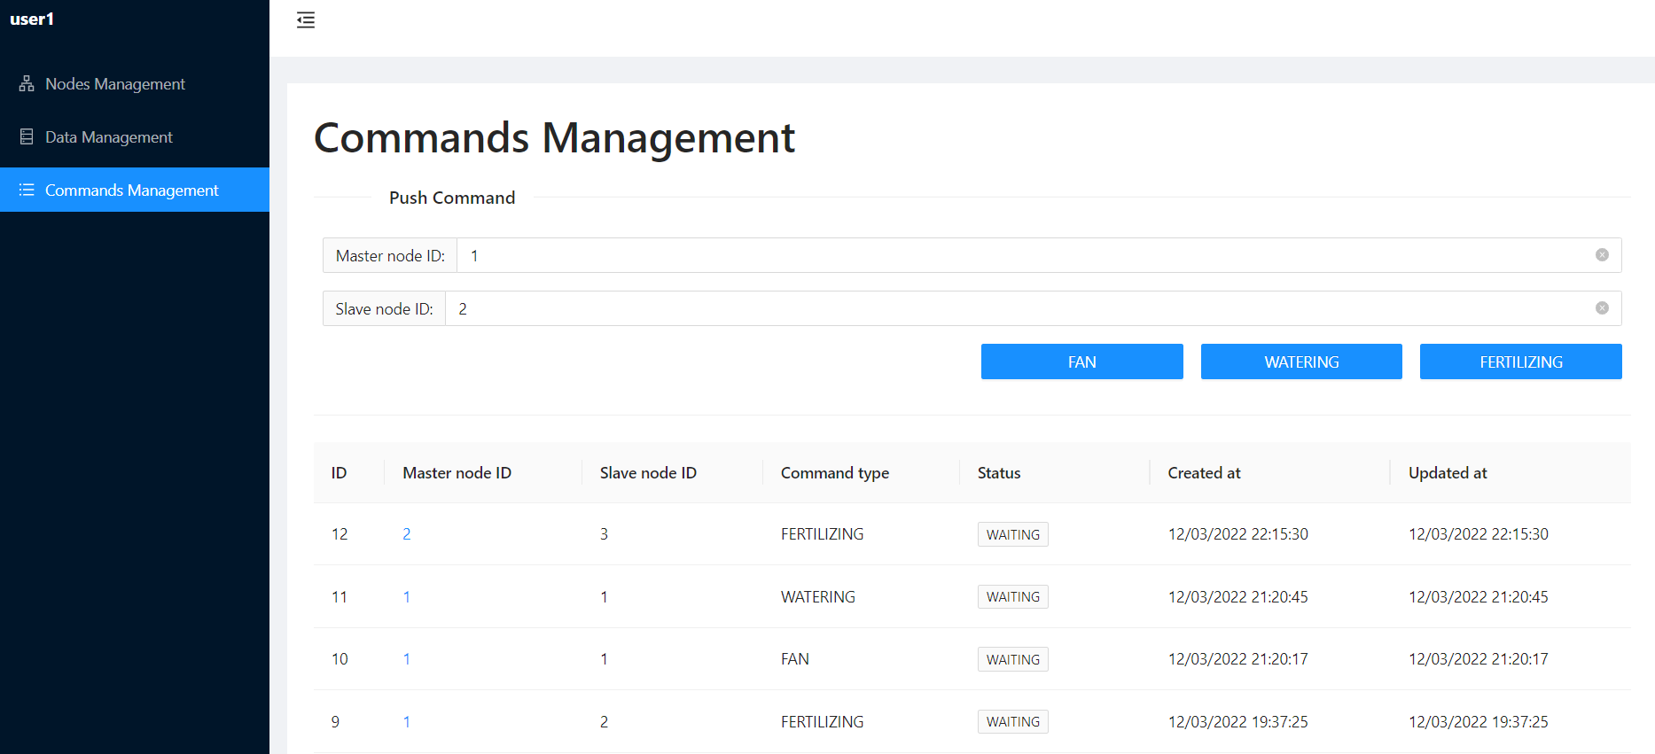Open master node link 2 in row 12

[x=407, y=534]
